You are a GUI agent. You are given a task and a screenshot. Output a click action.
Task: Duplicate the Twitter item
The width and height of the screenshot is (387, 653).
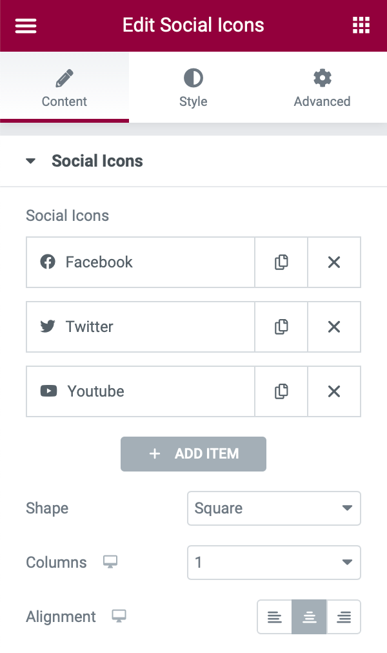tap(281, 327)
